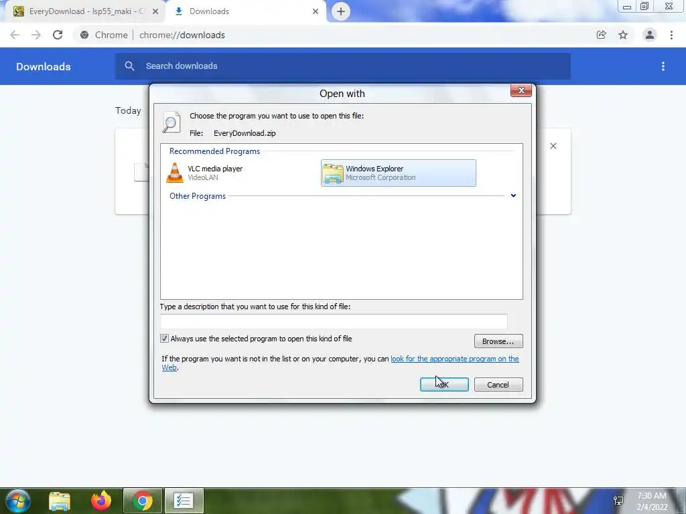This screenshot has width=686, height=514.
Task: Close the EveryDownload tab
Action: 155,12
